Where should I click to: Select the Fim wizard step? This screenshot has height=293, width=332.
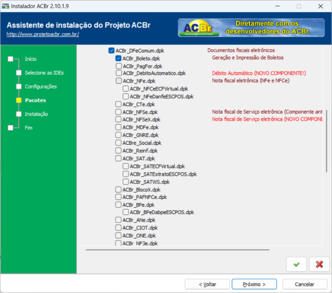pyautogui.click(x=29, y=128)
